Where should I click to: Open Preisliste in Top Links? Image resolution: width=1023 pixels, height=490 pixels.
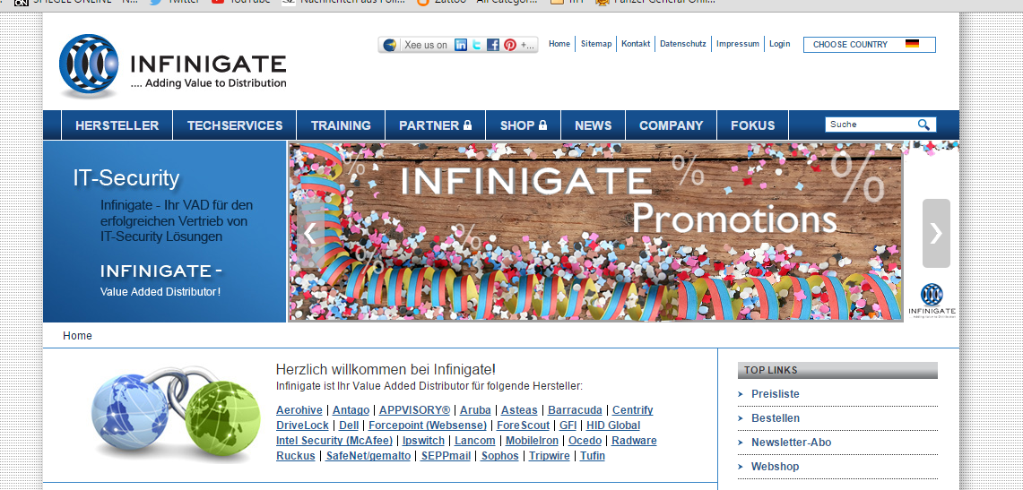775,394
